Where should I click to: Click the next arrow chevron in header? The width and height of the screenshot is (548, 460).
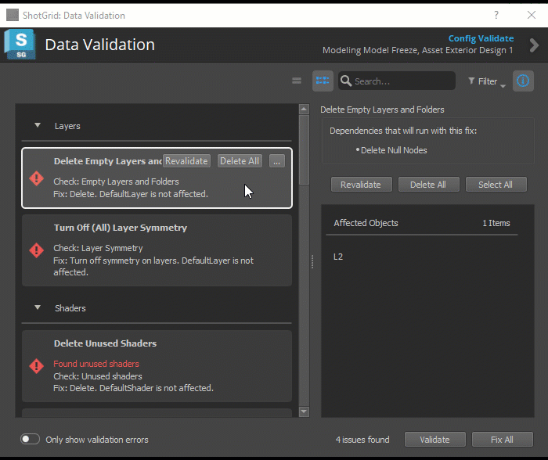tap(534, 45)
